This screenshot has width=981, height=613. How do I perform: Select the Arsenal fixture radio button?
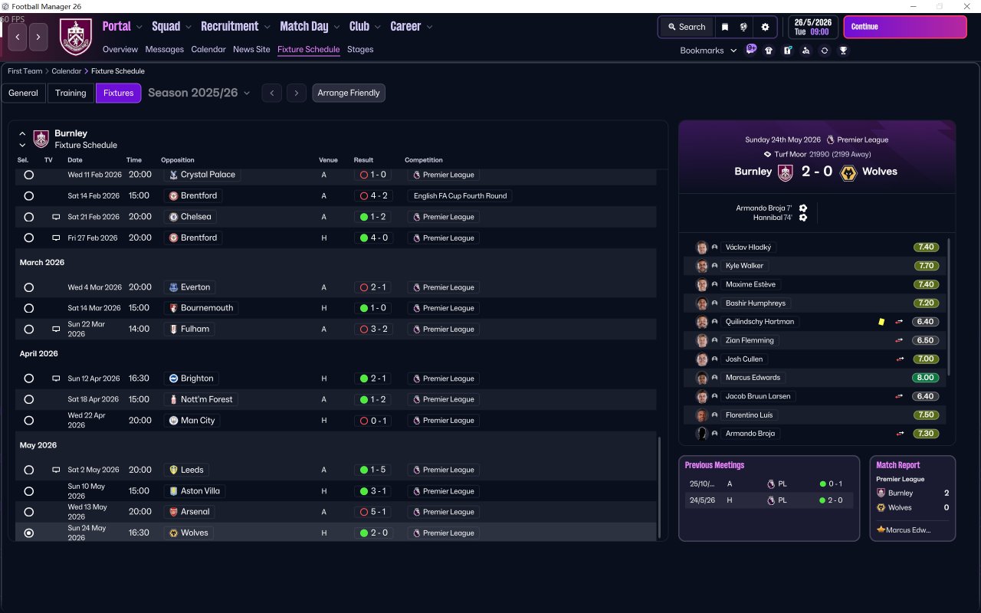click(x=29, y=512)
